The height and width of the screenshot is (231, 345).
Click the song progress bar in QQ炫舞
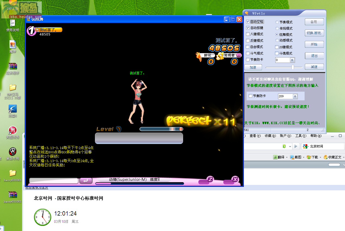139,184
